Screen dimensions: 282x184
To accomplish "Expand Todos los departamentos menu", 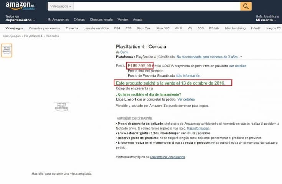I will pyautogui.click(x=20, y=18).
